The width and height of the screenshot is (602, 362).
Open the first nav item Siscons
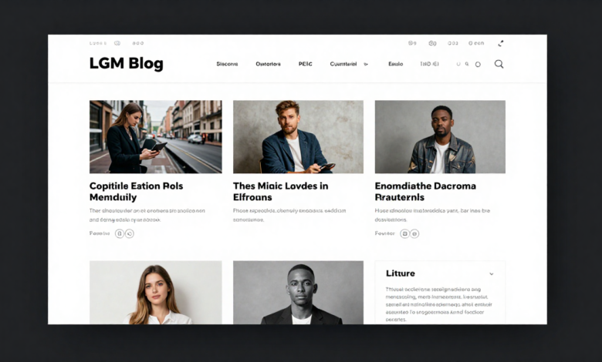pyautogui.click(x=227, y=64)
